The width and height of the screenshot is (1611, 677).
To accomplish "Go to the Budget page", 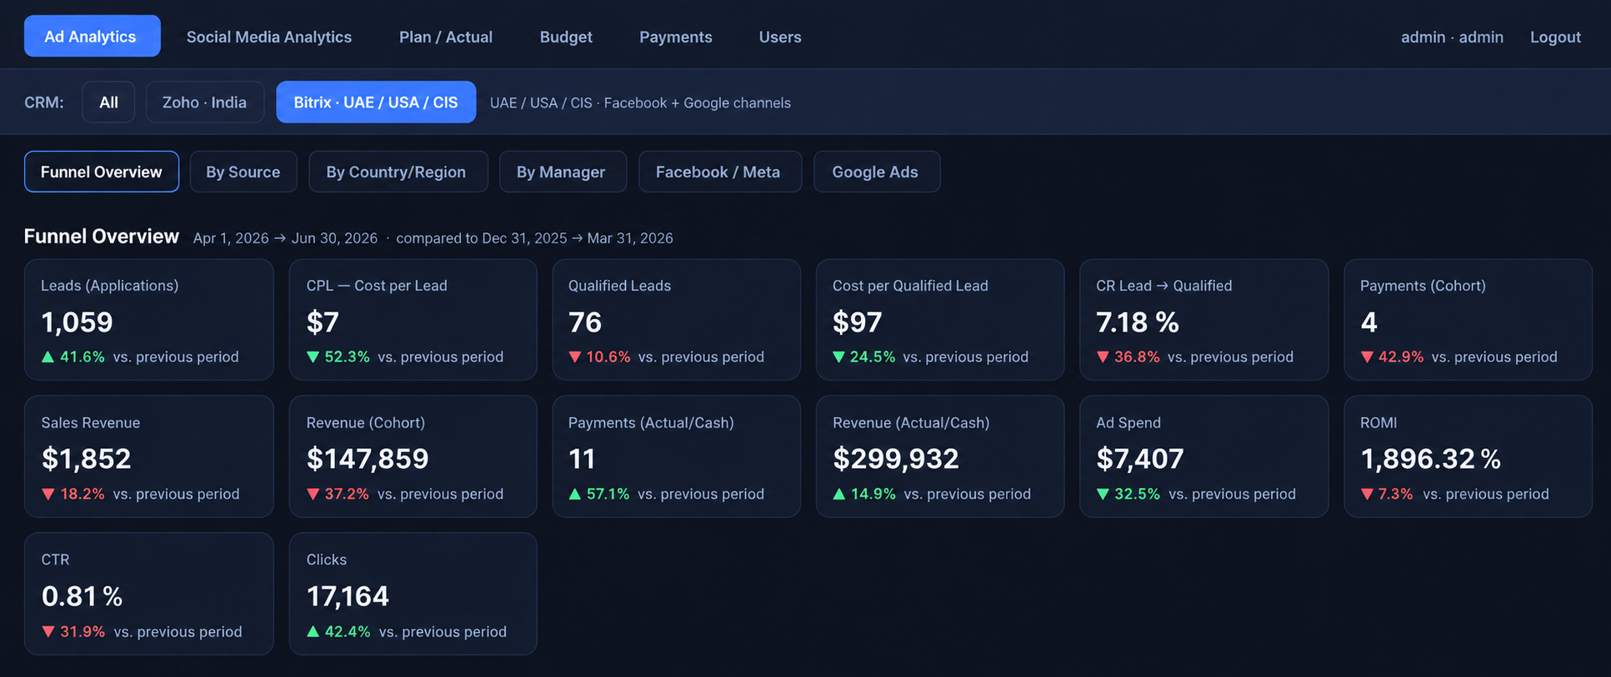I will tap(566, 37).
